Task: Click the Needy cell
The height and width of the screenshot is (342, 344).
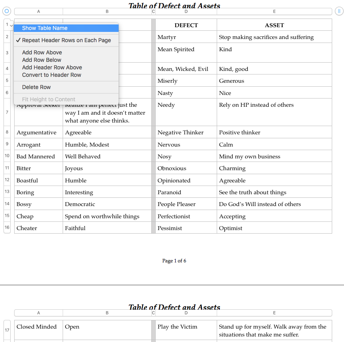Action: (186, 112)
